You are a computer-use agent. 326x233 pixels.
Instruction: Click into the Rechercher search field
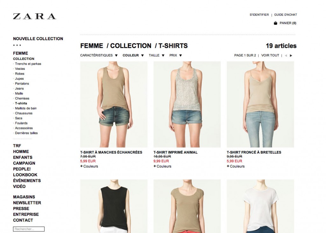(29, 229)
